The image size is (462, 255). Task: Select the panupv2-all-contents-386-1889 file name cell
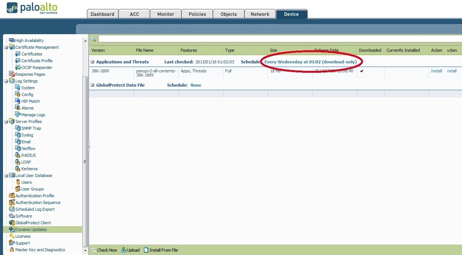coord(156,73)
